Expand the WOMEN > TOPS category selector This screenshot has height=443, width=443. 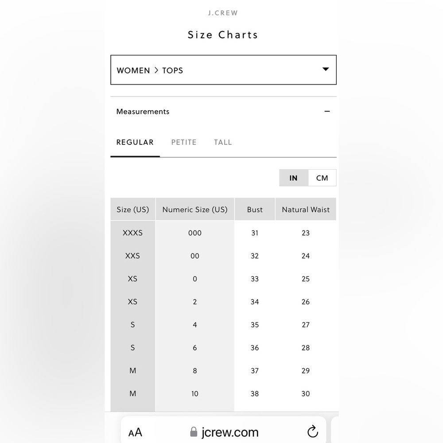click(x=223, y=70)
